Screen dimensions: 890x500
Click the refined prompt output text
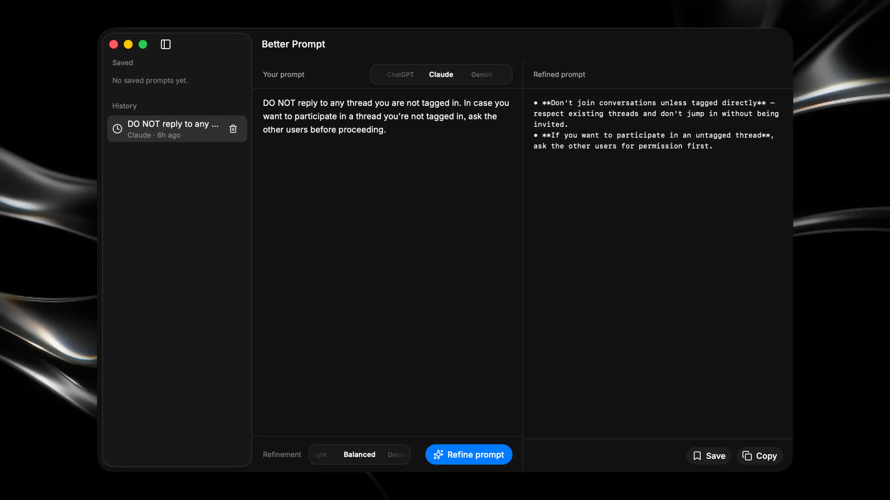click(656, 124)
